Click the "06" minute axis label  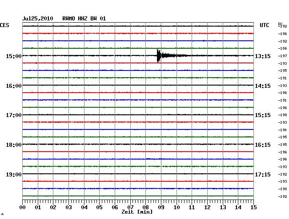click(x=115, y=207)
